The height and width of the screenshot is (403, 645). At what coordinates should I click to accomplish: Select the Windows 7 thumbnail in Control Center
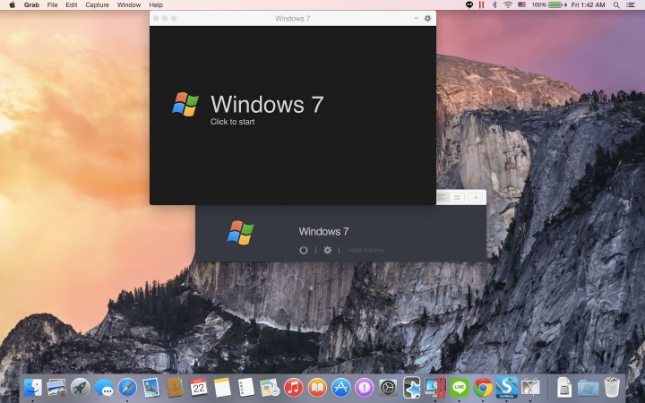(241, 233)
